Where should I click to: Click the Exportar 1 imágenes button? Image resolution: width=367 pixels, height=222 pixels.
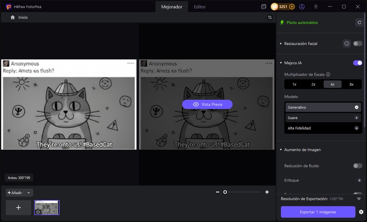318,212
